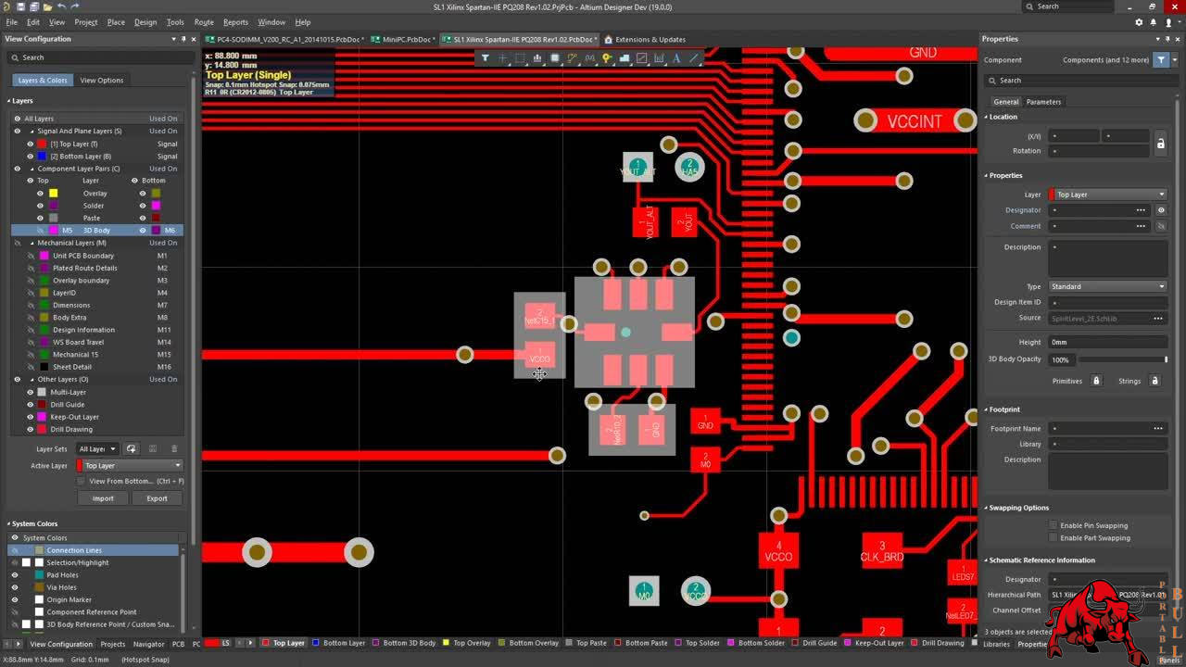Image resolution: width=1186 pixels, height=667 pixels.
Task: Collapse the Footprint section in Properties
Action: pyautogui.click(x=986, y=409)
